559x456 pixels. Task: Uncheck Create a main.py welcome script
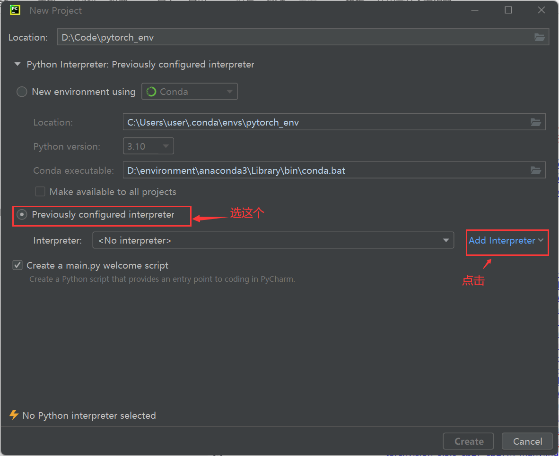pos(17,265)
